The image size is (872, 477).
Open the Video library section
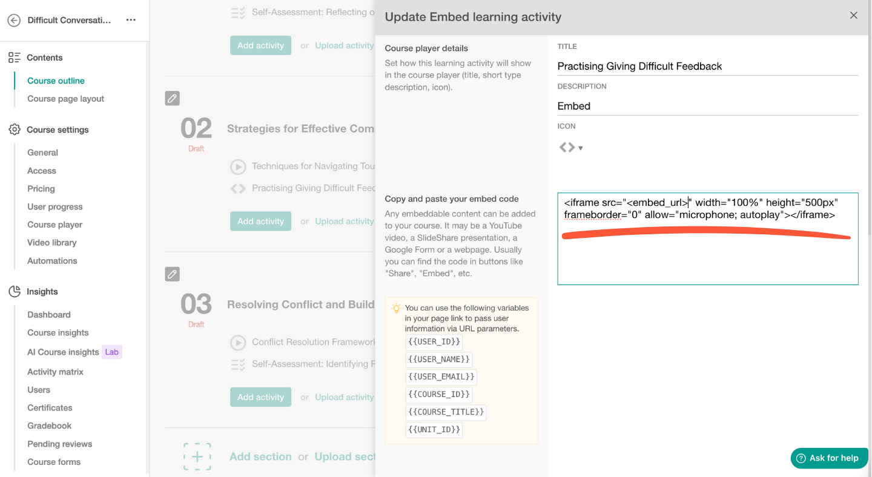52,242
